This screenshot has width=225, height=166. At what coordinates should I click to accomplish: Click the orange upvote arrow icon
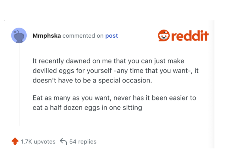[x=15, y=142]
